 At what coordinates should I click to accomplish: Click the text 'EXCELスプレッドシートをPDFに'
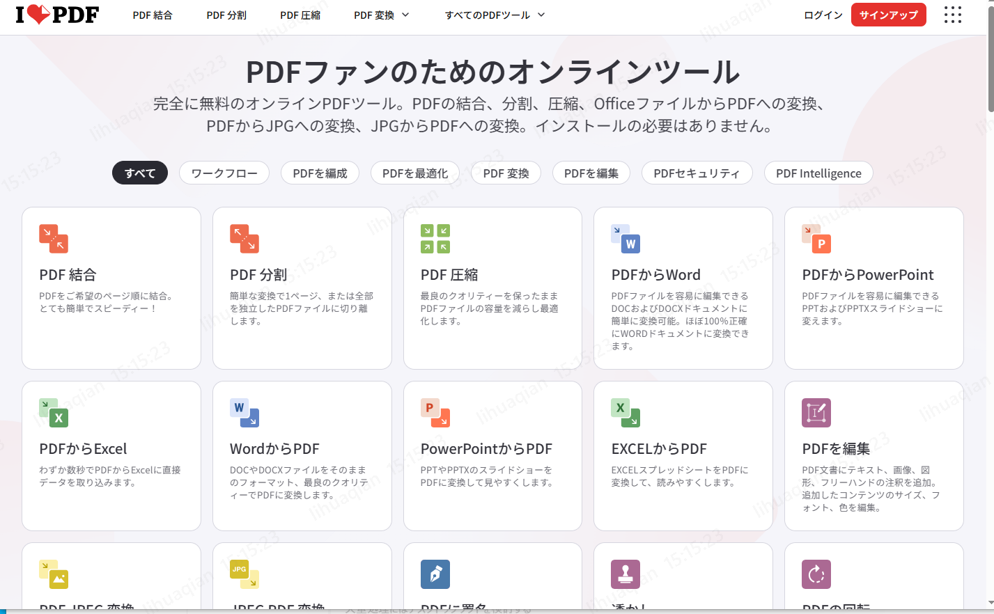click(x=680, y=470)
